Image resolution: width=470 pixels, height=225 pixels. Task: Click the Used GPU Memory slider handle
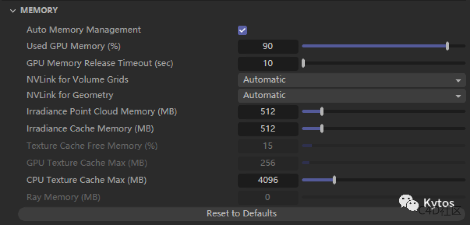pos(447,46)
